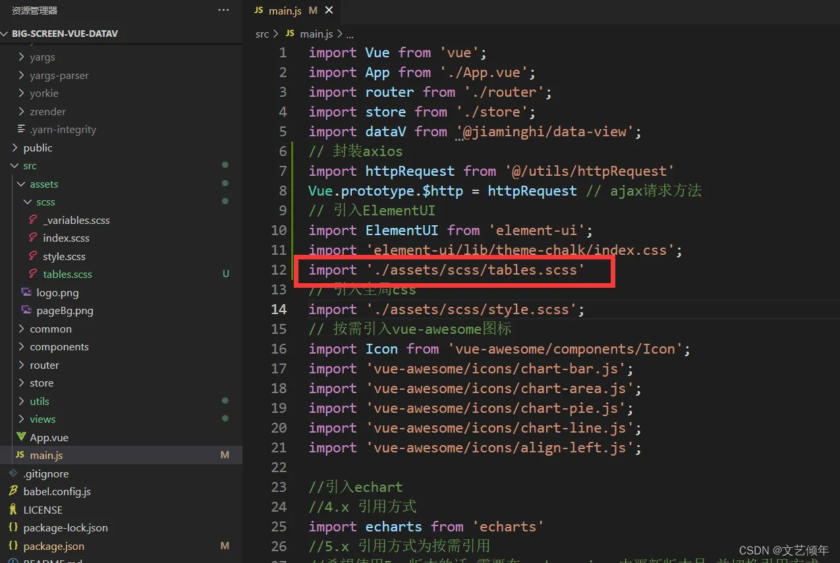Expand the zrender folder
840x563 pixels.
(x=47, y=112)
